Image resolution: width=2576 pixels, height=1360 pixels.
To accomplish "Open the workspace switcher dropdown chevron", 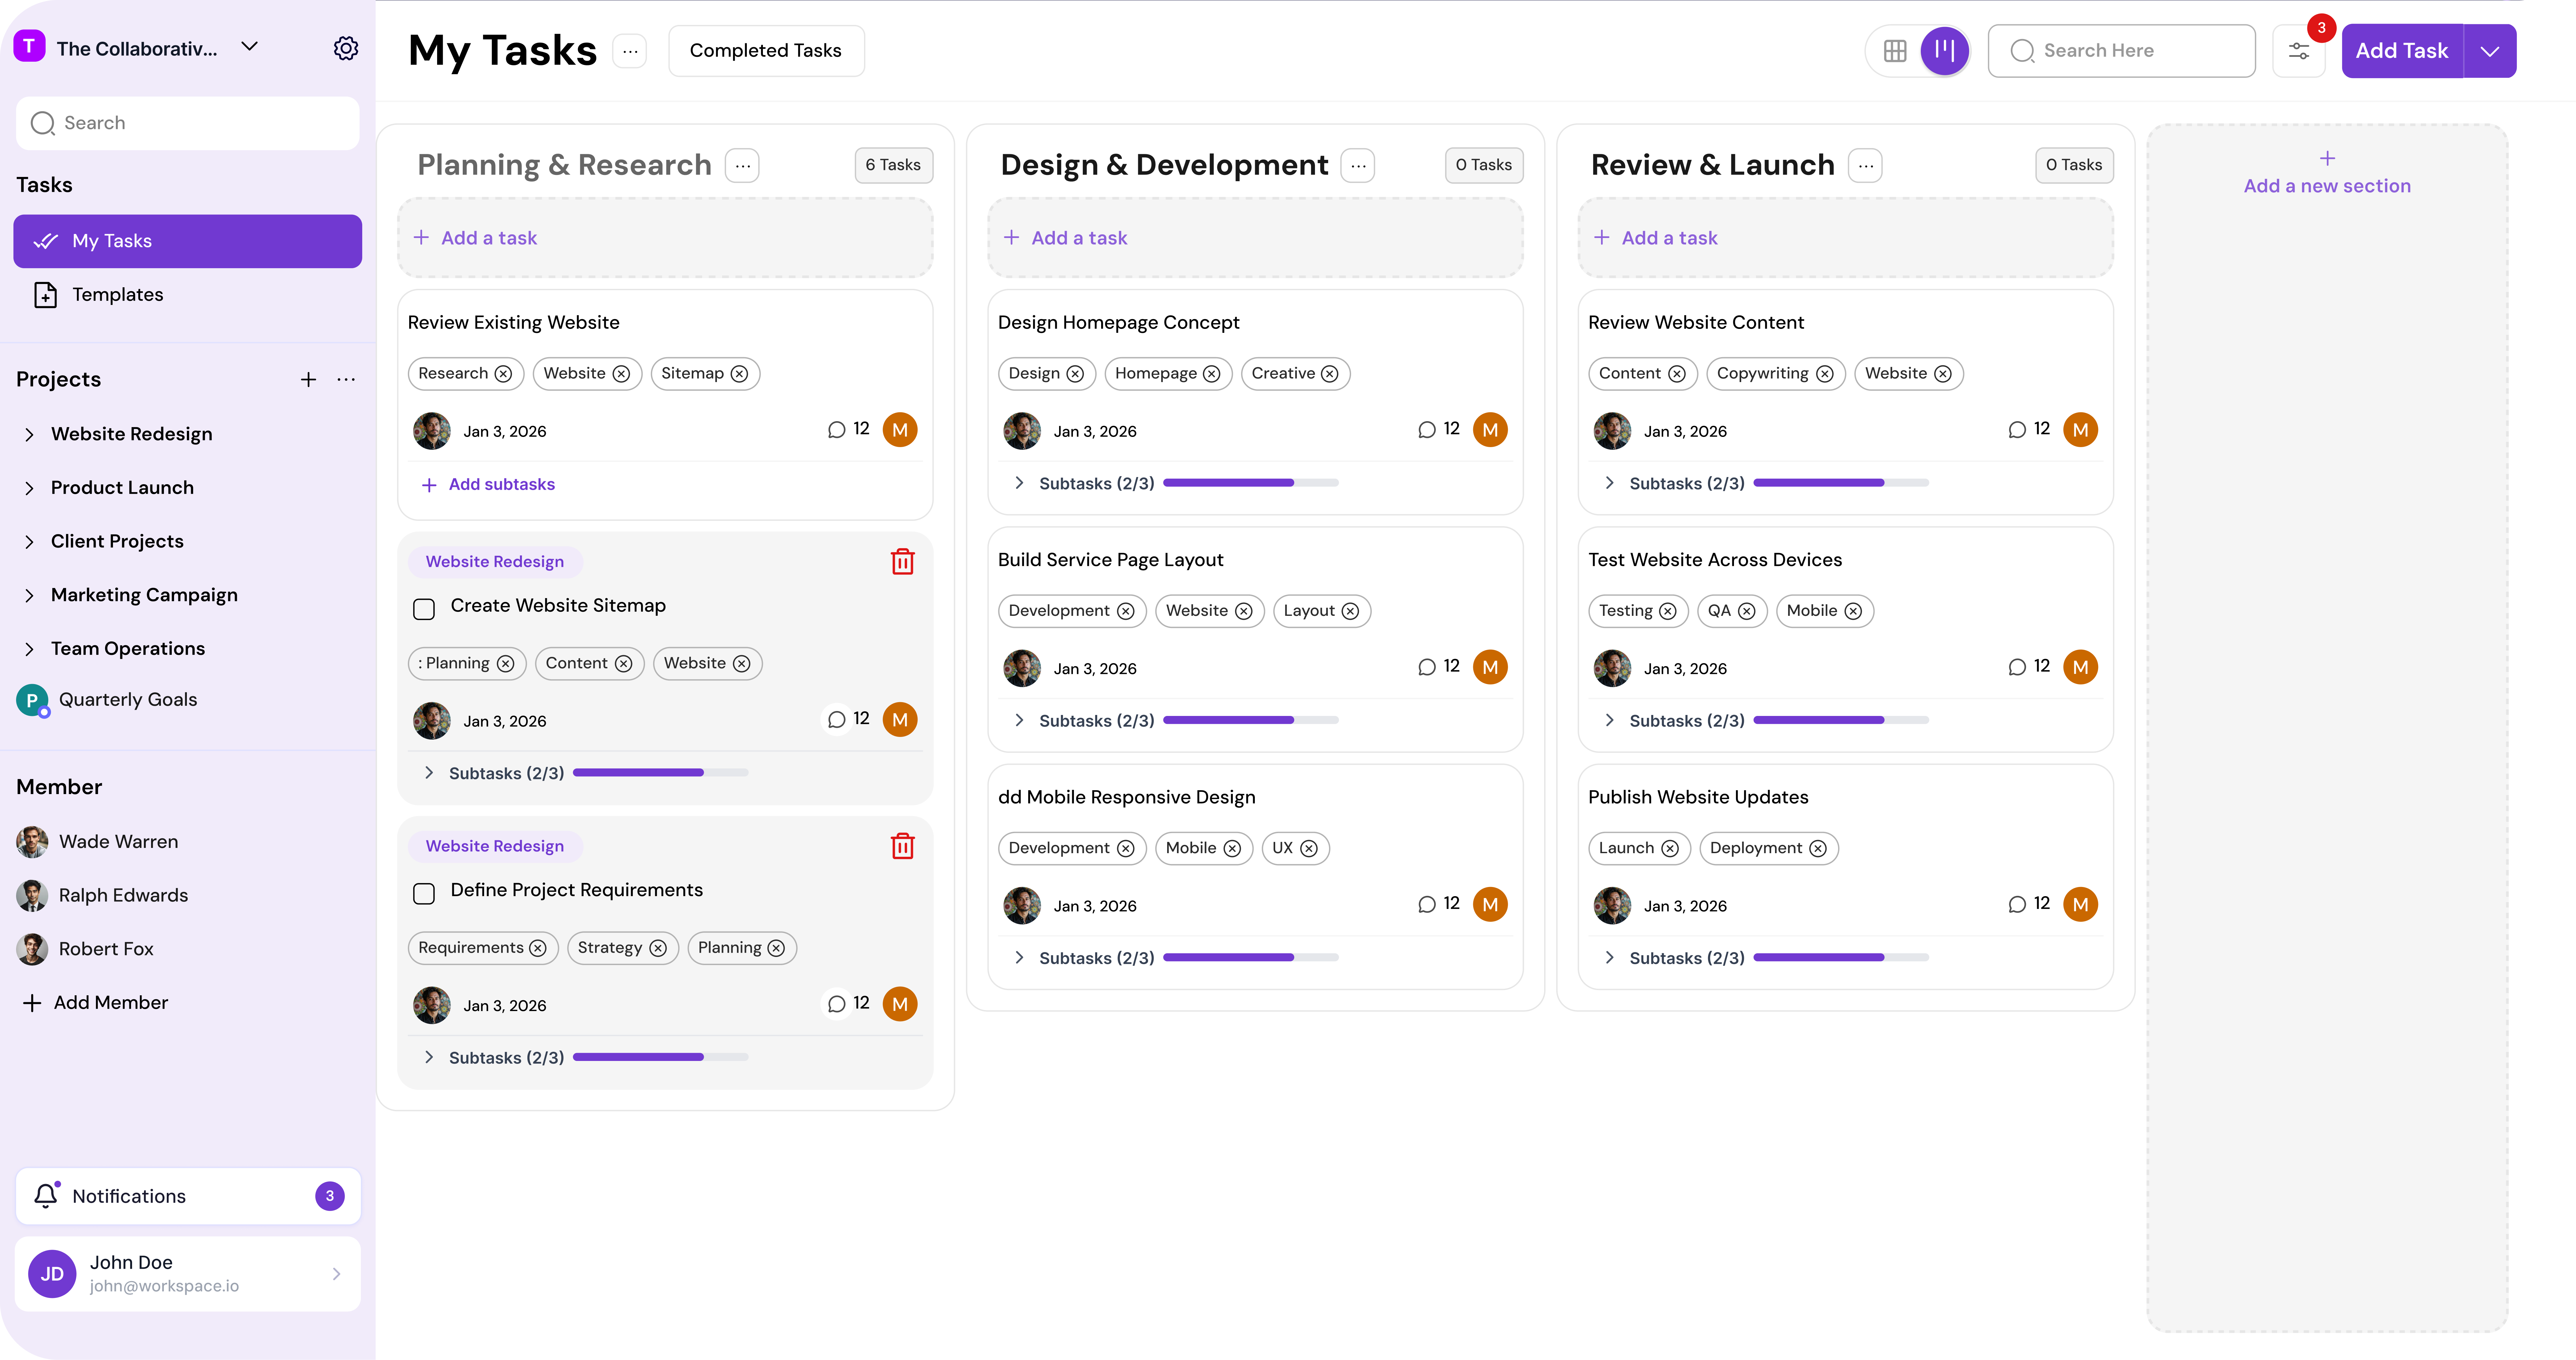I will [x=250, y=47].
